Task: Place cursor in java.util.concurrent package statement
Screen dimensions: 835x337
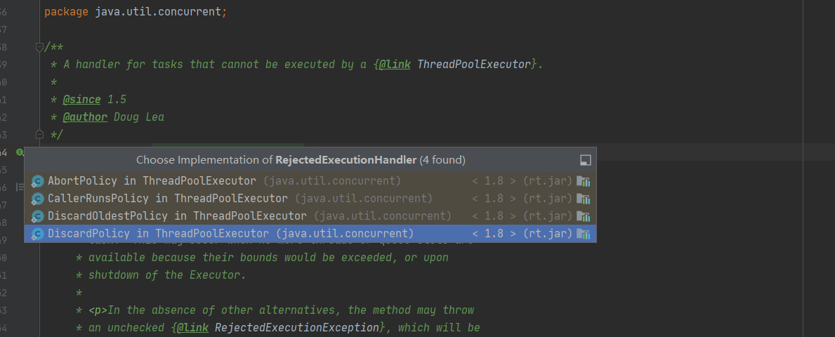Action: click(x=157, y=12)
